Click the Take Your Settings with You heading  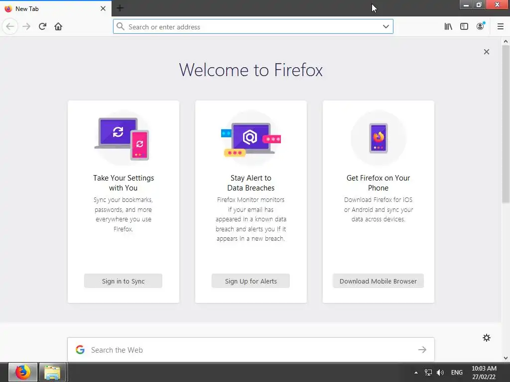124,183
